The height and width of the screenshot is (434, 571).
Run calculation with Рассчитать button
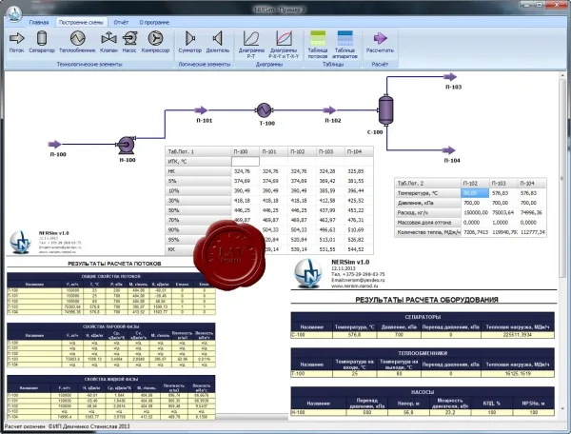tap(380, 42)
